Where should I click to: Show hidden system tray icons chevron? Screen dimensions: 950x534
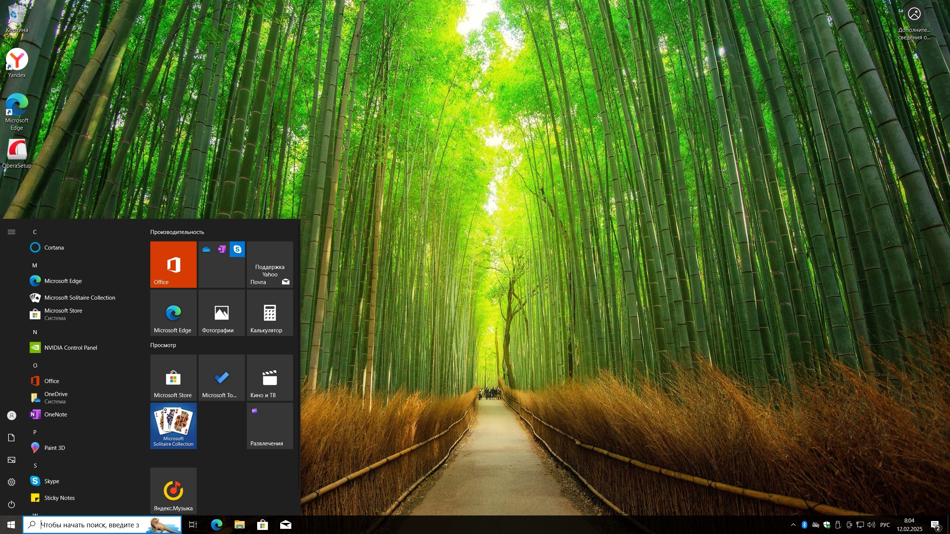(x=793, y=525)
